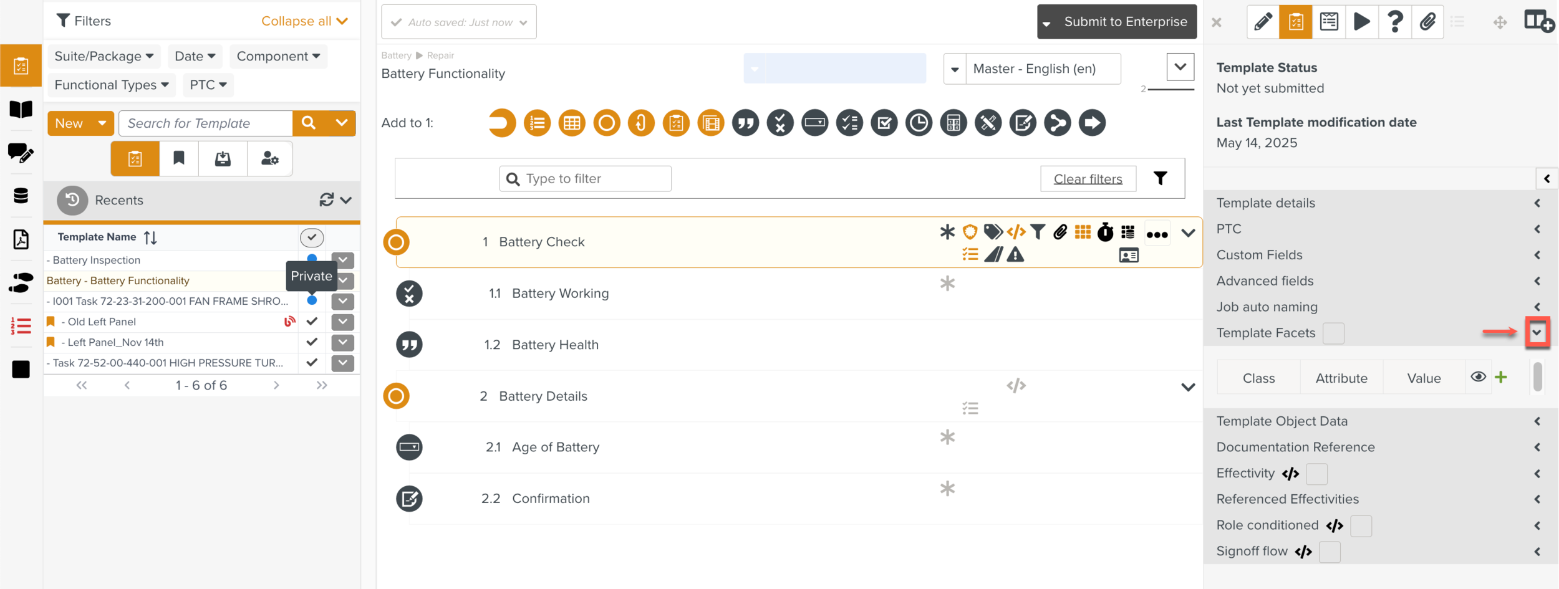Open the PDF icon in left sidebar
Image resolution: width=1559 pixels, height=589 pixels.
[x=21, y=239]
